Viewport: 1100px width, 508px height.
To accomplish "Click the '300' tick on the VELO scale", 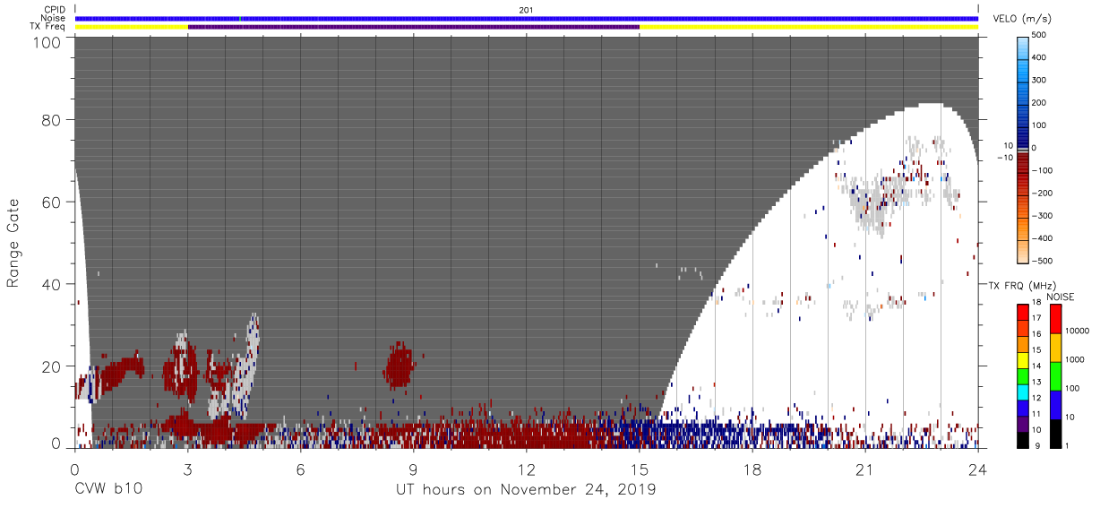I will coord(1041,80).
